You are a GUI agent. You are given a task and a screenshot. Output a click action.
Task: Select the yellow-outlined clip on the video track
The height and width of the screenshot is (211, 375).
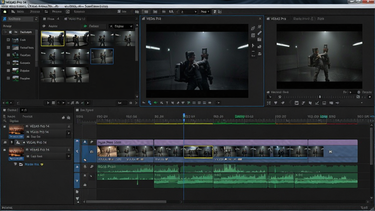[x=198, y=152]
